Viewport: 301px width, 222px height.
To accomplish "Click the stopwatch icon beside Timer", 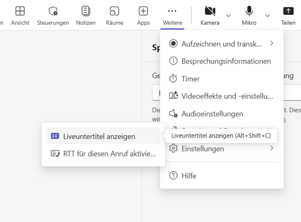I will click(173, 78).
